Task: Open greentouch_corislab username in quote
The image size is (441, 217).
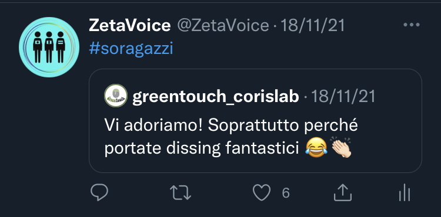Action: click(x=215, y=97)
